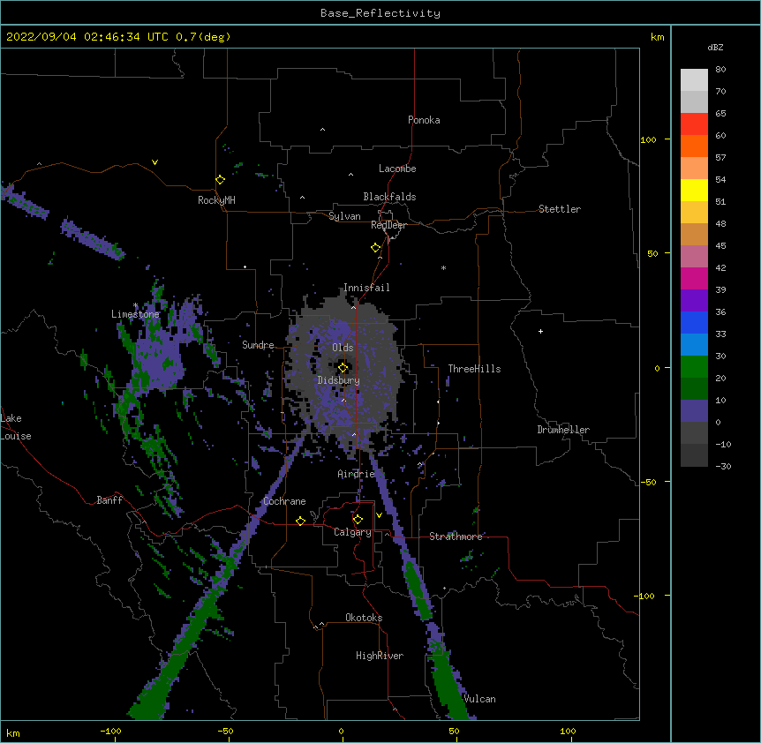761x743 pixels.
Task: Click the RedDeer city label
Action: (388, 225)
